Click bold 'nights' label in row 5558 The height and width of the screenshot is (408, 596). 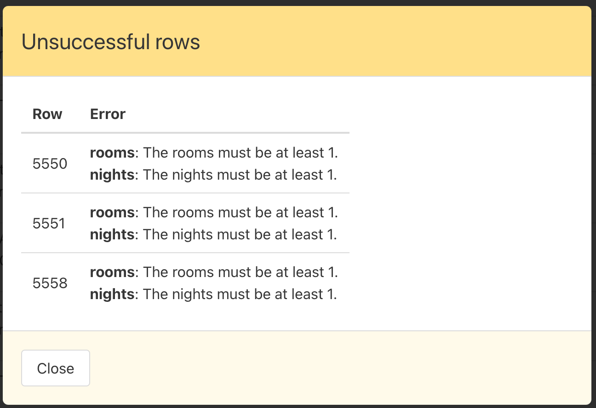112,294
